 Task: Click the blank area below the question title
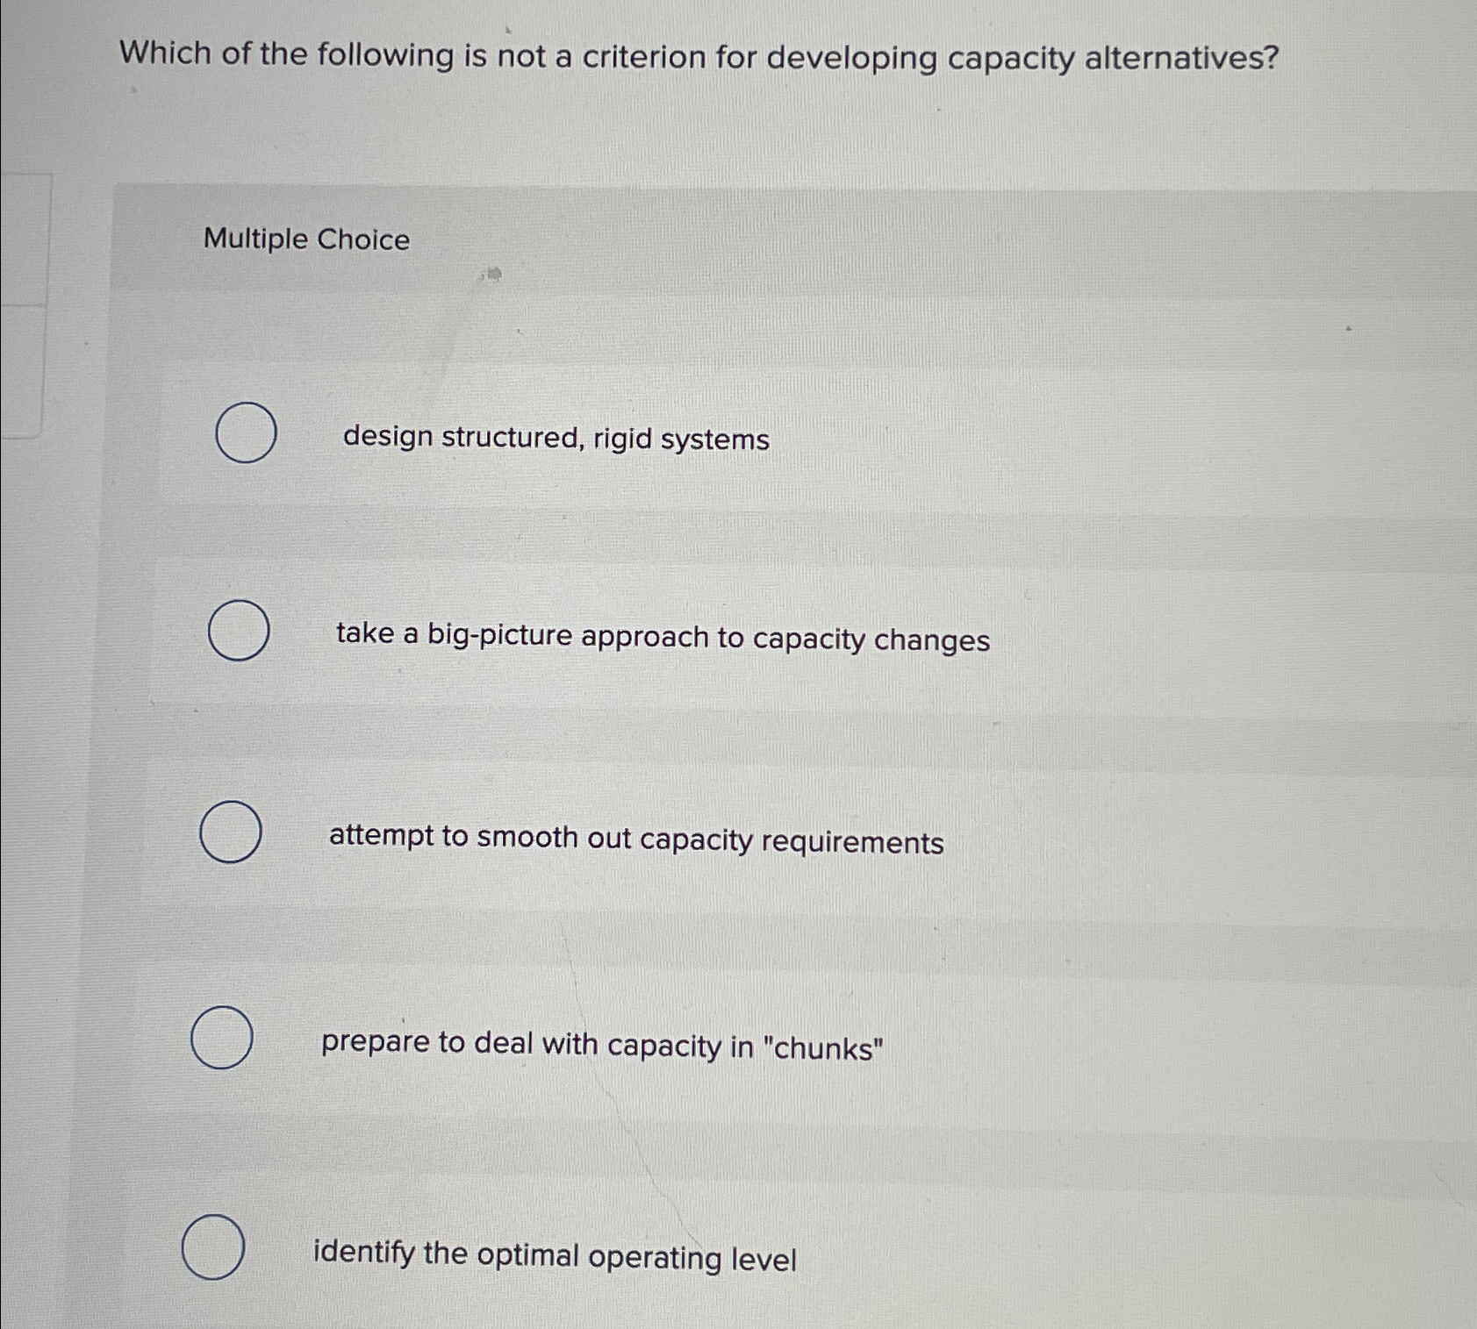(702, 132)
